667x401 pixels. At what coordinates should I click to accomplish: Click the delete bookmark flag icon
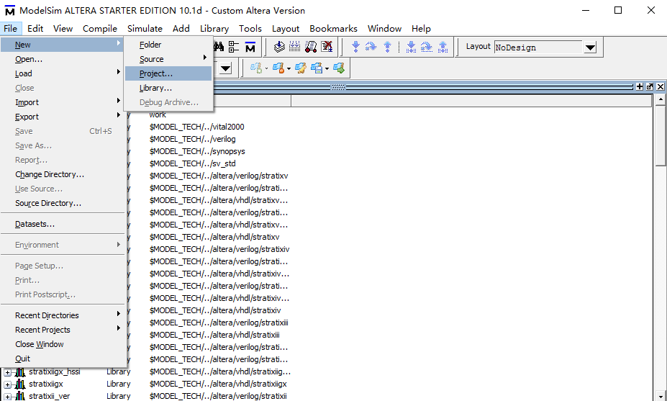(x=278, y=68)
